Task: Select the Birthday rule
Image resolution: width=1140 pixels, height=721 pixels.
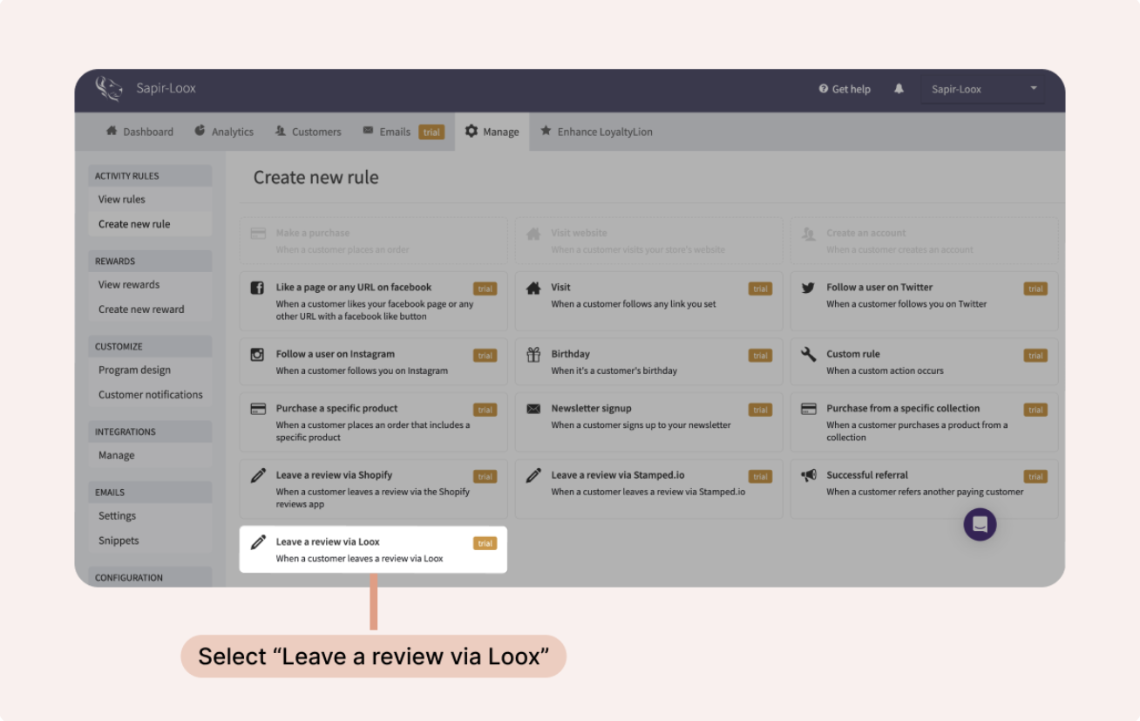Action: click(648, 362)
